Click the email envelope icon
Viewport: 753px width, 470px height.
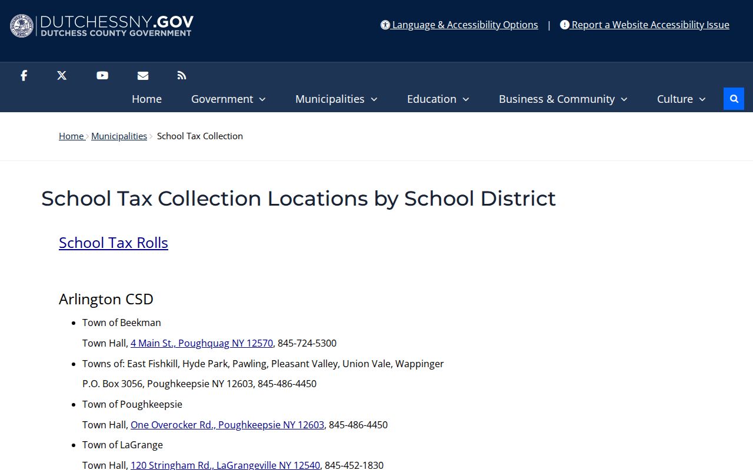[143, 75]
